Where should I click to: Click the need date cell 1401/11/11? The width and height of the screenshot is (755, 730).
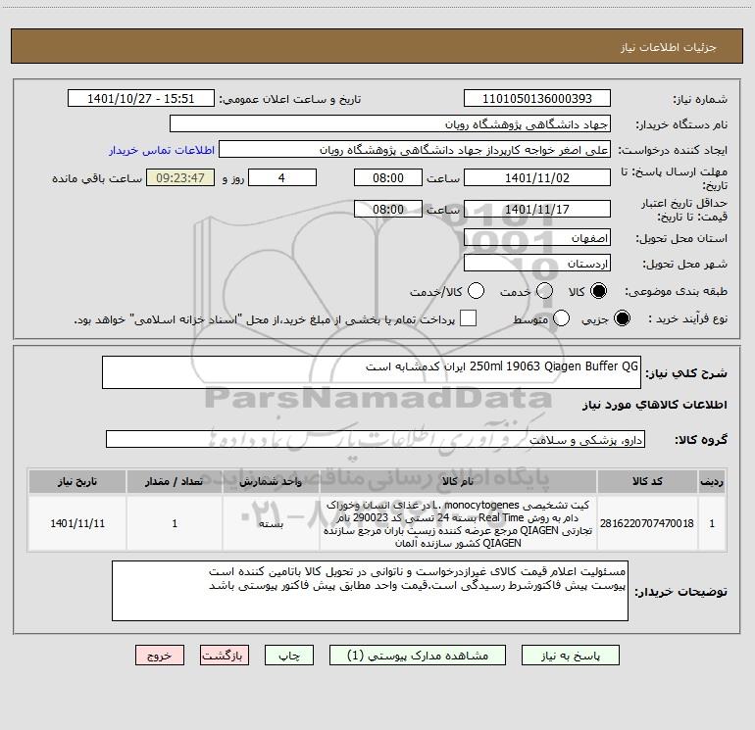coord(77,523)
